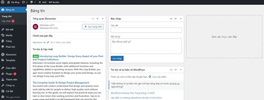264x100 pixels.
Task: Open Meetup WordPress Hà Nội event link
Action: click(136, 98)
